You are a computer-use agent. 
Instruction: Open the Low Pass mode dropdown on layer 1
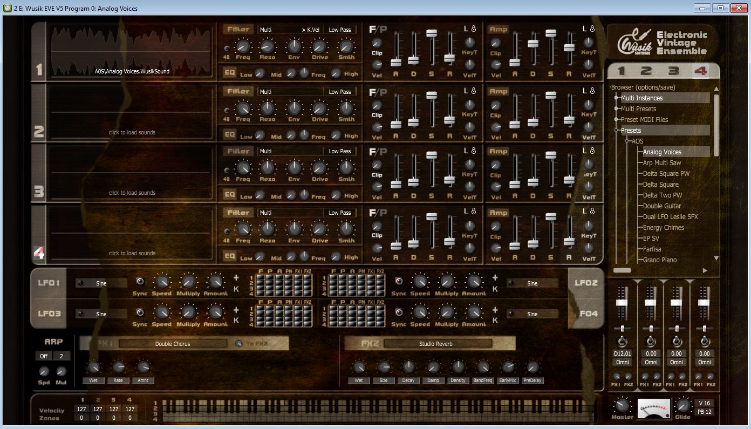click(340, 30)
